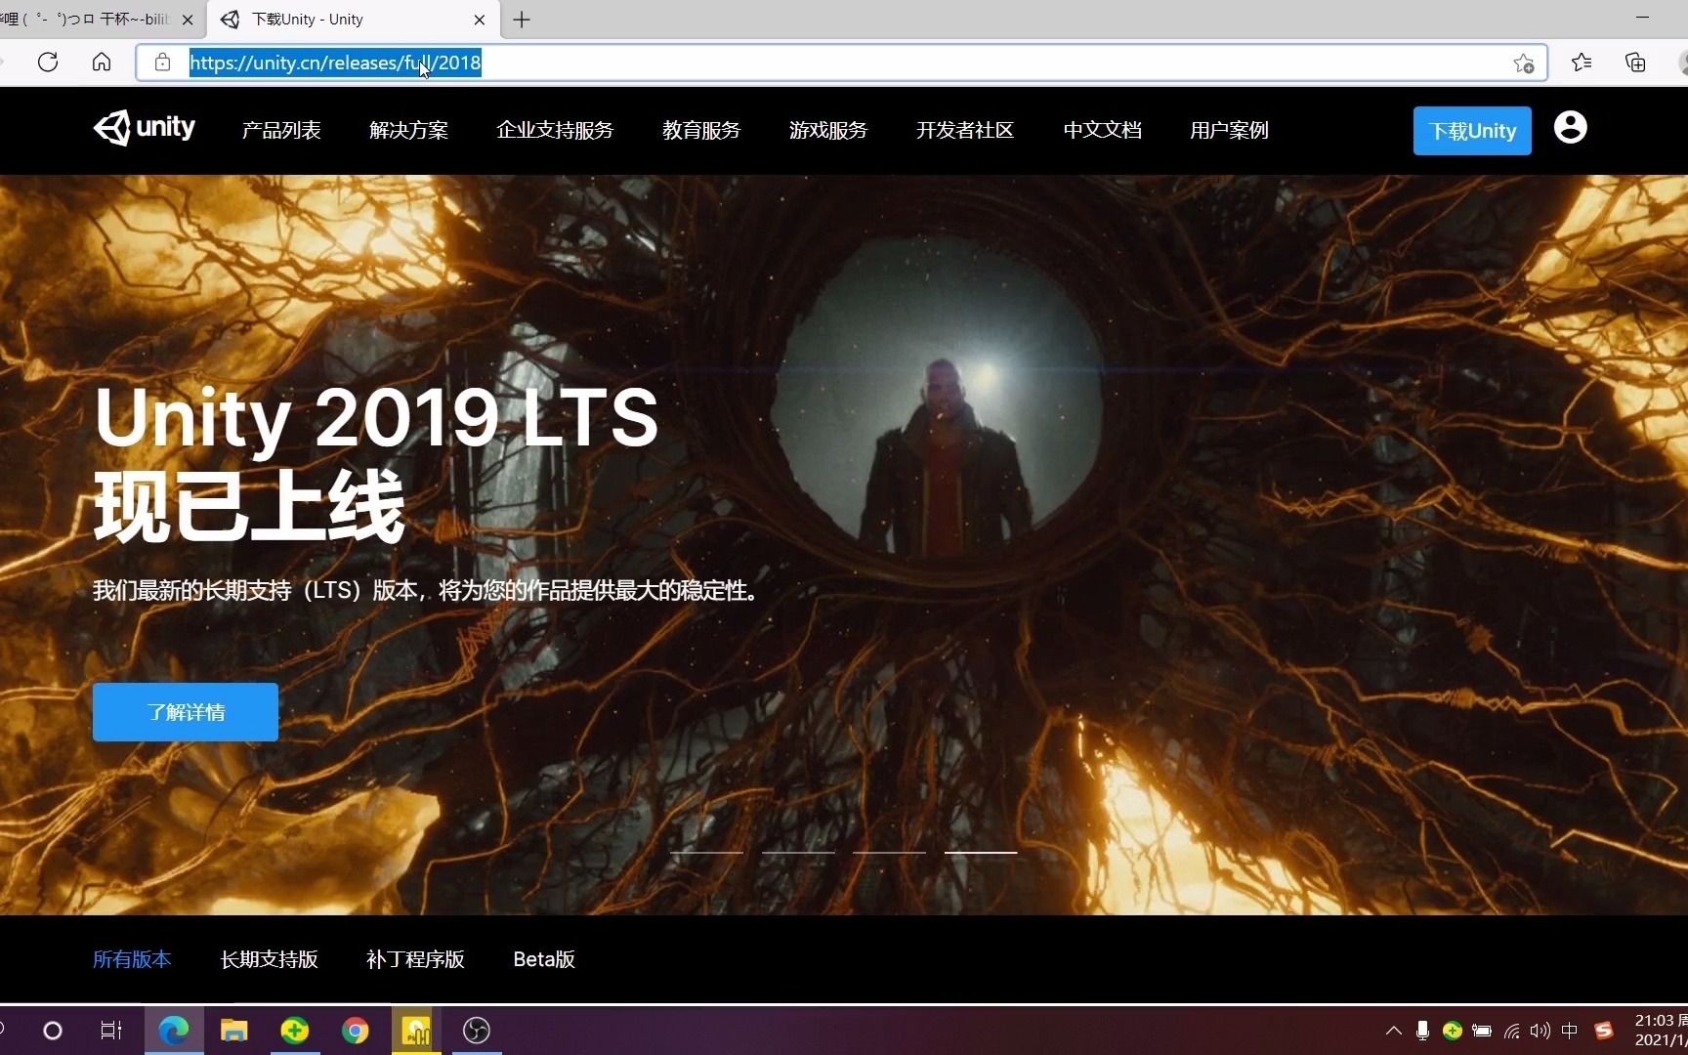This screenshot has width=1688, height=1055.
Task: Open Google Chrome from the taskbar
Action: click(356, 1031)
